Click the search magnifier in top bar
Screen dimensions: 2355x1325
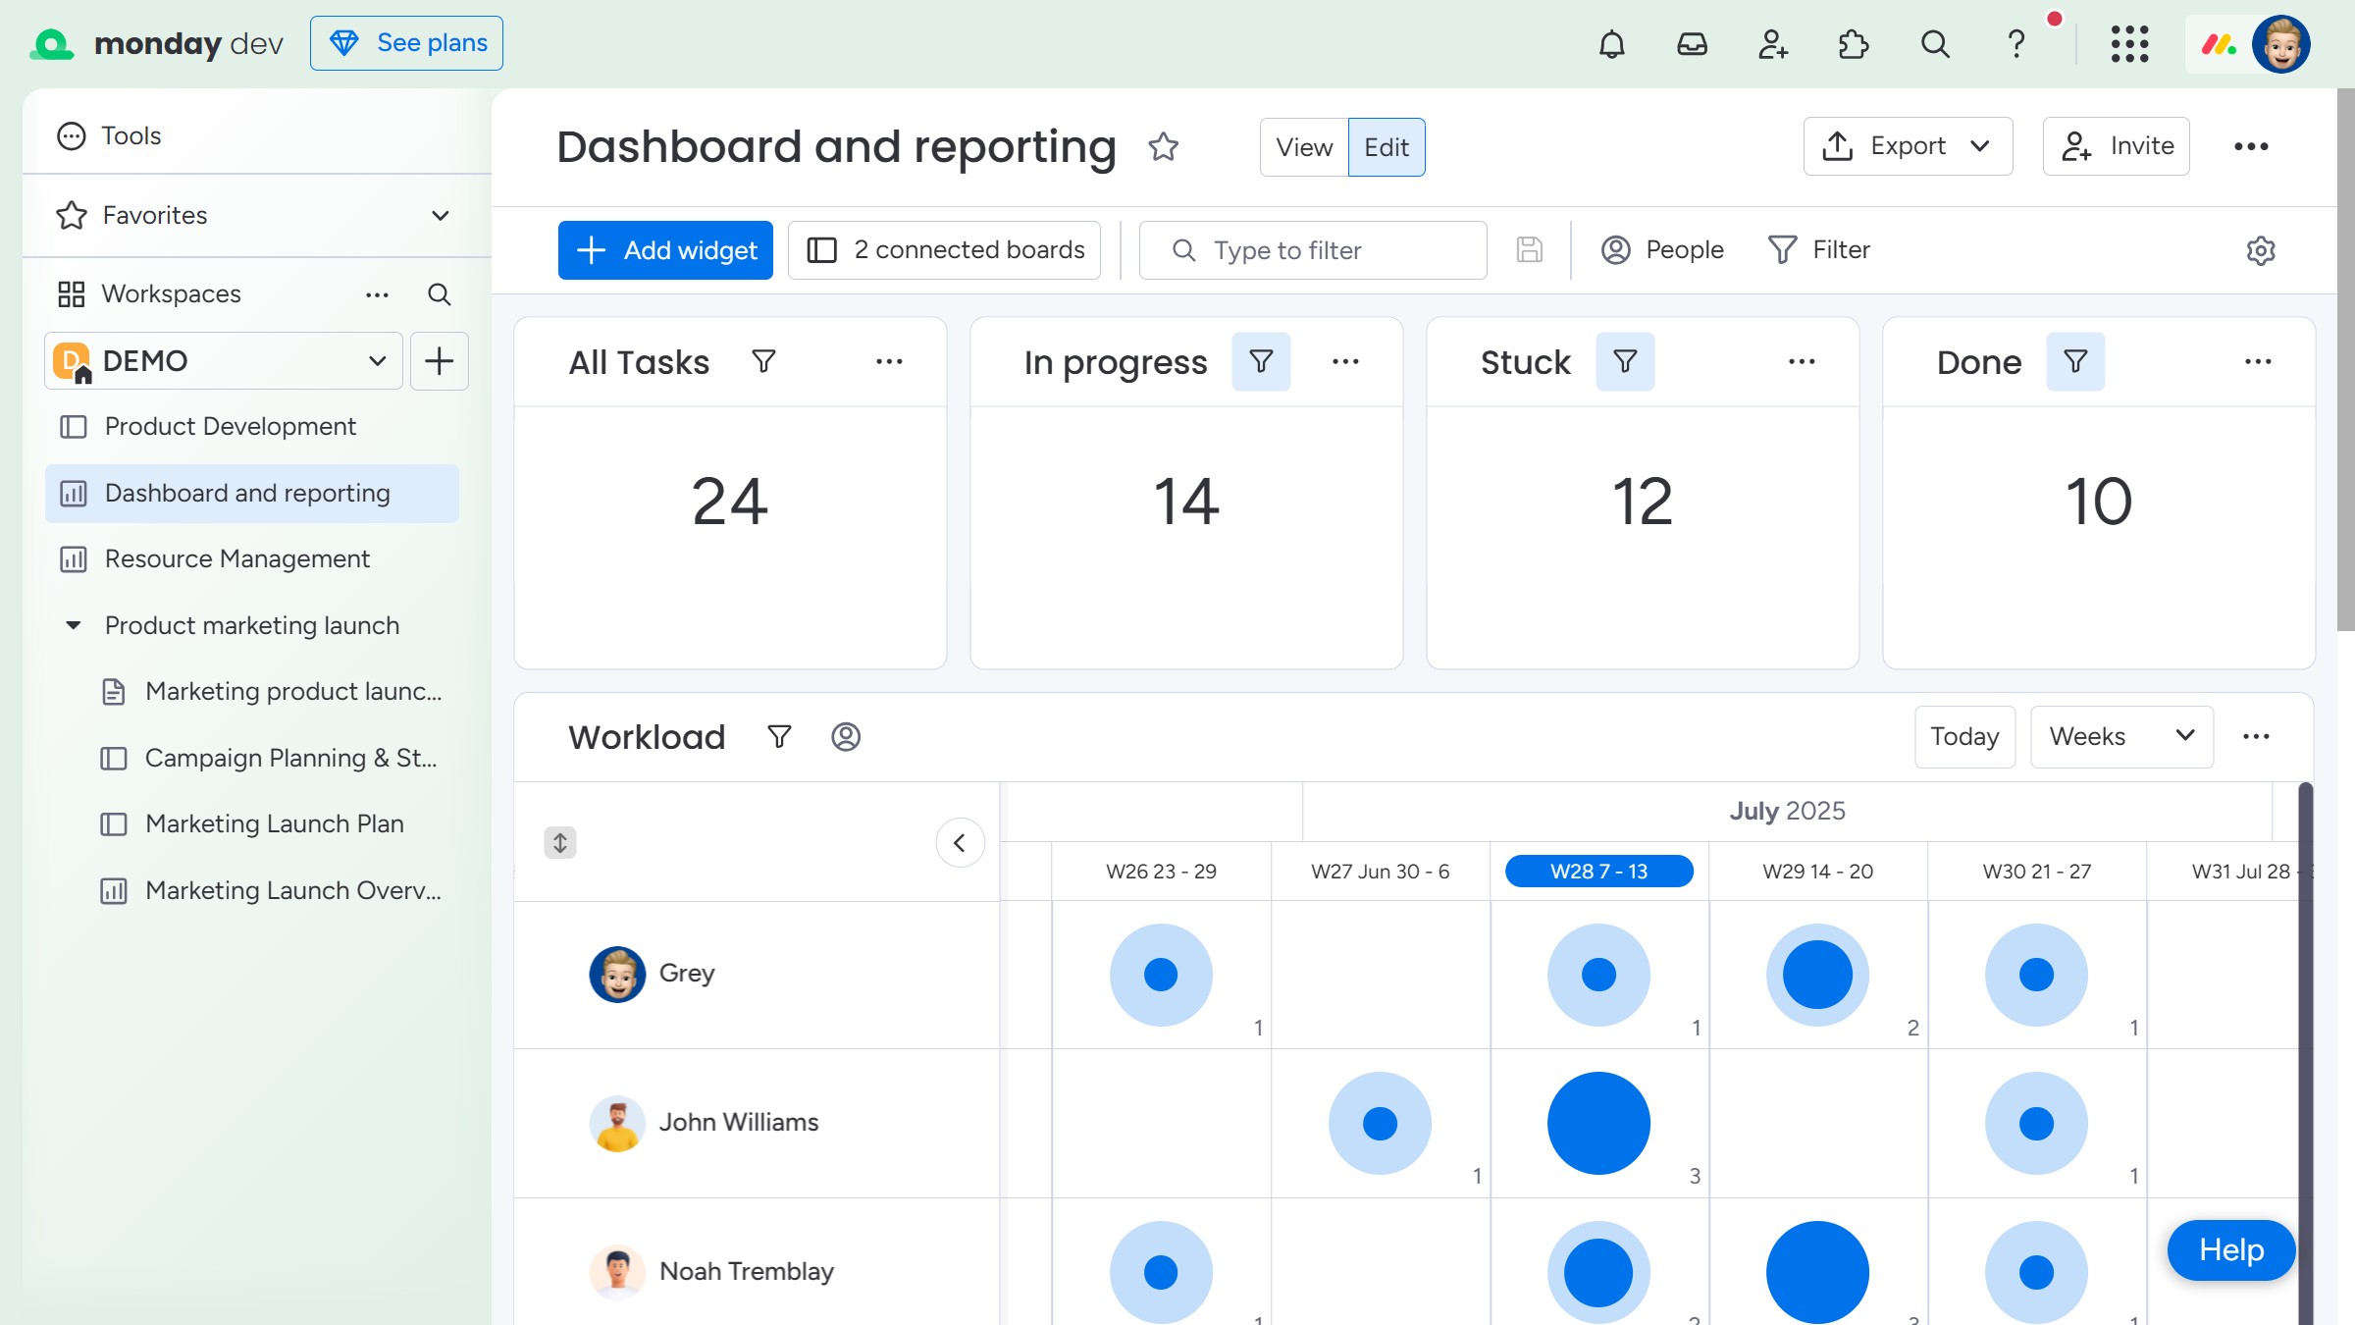(x=1935, y=44)
